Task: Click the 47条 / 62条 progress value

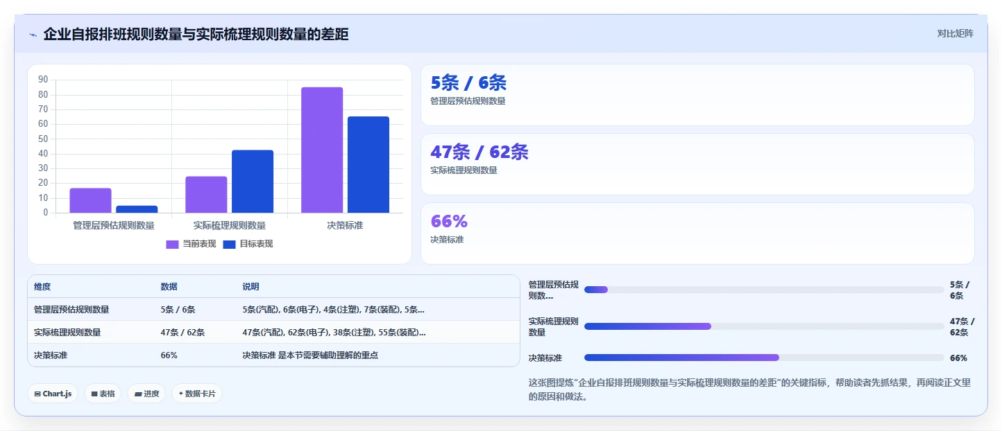Action: (962, 326)
